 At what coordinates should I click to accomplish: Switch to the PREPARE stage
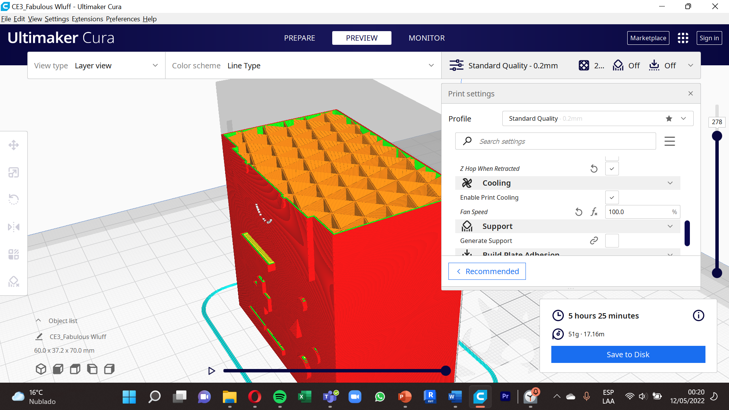[x=300, y=38]
